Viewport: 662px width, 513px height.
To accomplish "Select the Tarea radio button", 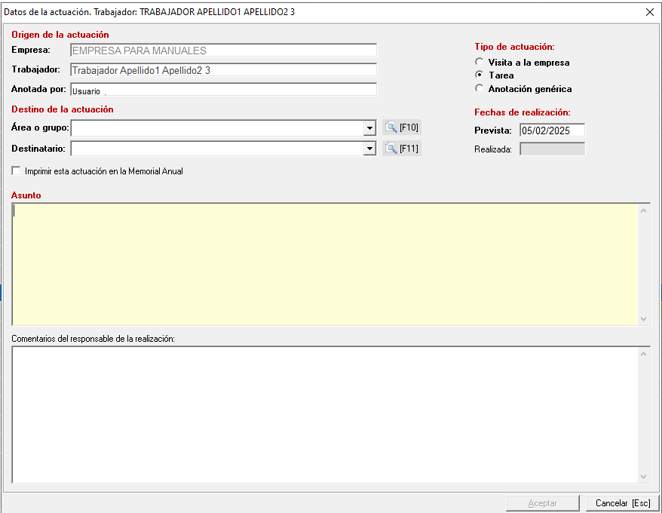I will pyautogui.click(x=480, y=75).
